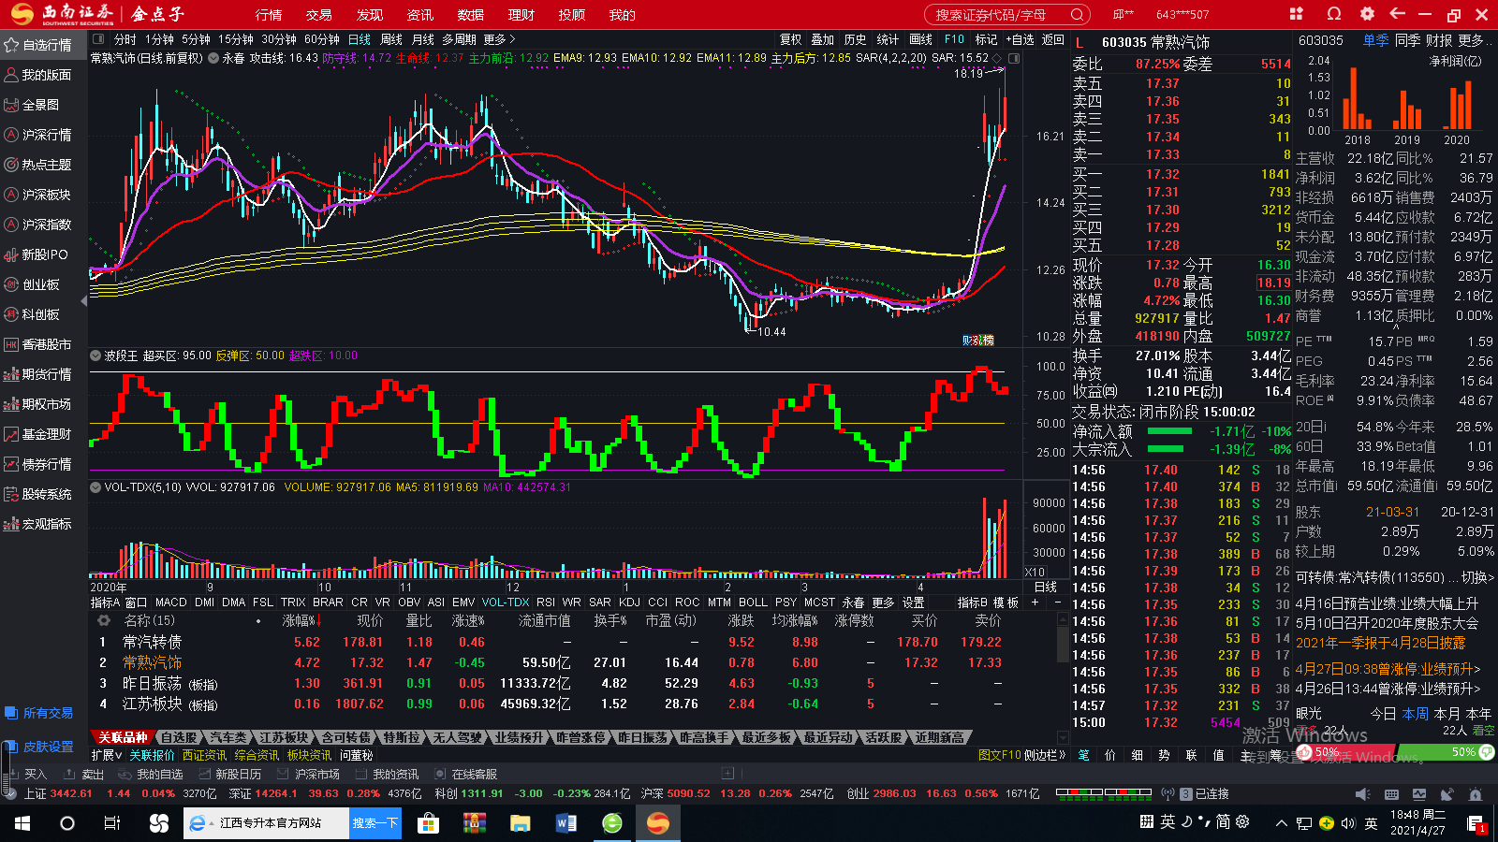Viewport: 1498px width, 842px height.
Task: Open the 全景图 panorama view
Action: (x=32, y=105)
